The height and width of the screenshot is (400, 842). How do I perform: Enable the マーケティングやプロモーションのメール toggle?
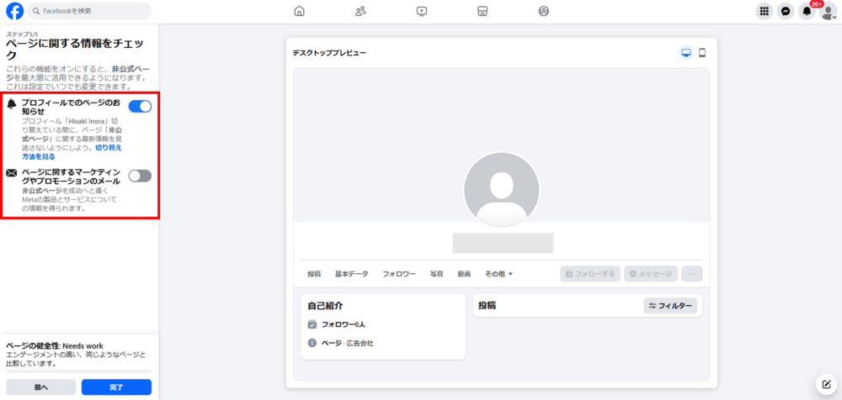point(140,176)
